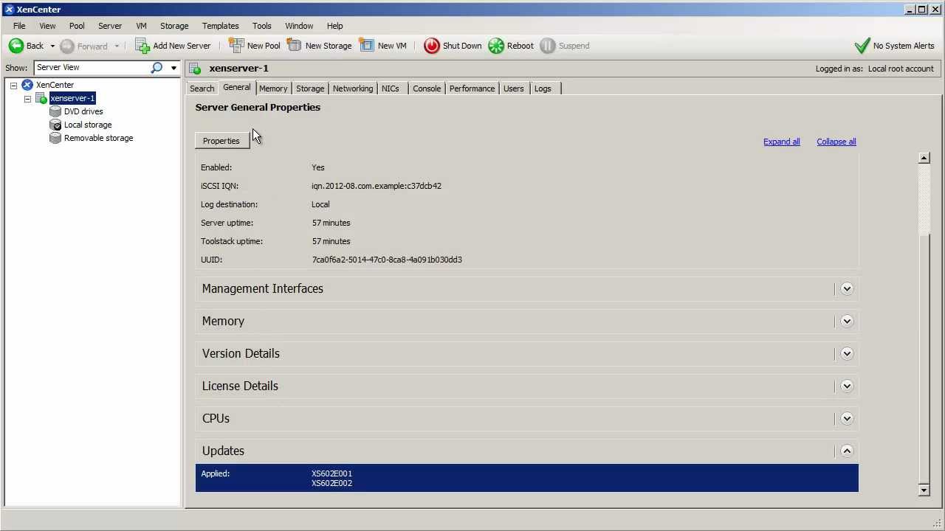Select the applied update XS602E001
The height and width of the screenshot is (531, 945).
(331, 473)
